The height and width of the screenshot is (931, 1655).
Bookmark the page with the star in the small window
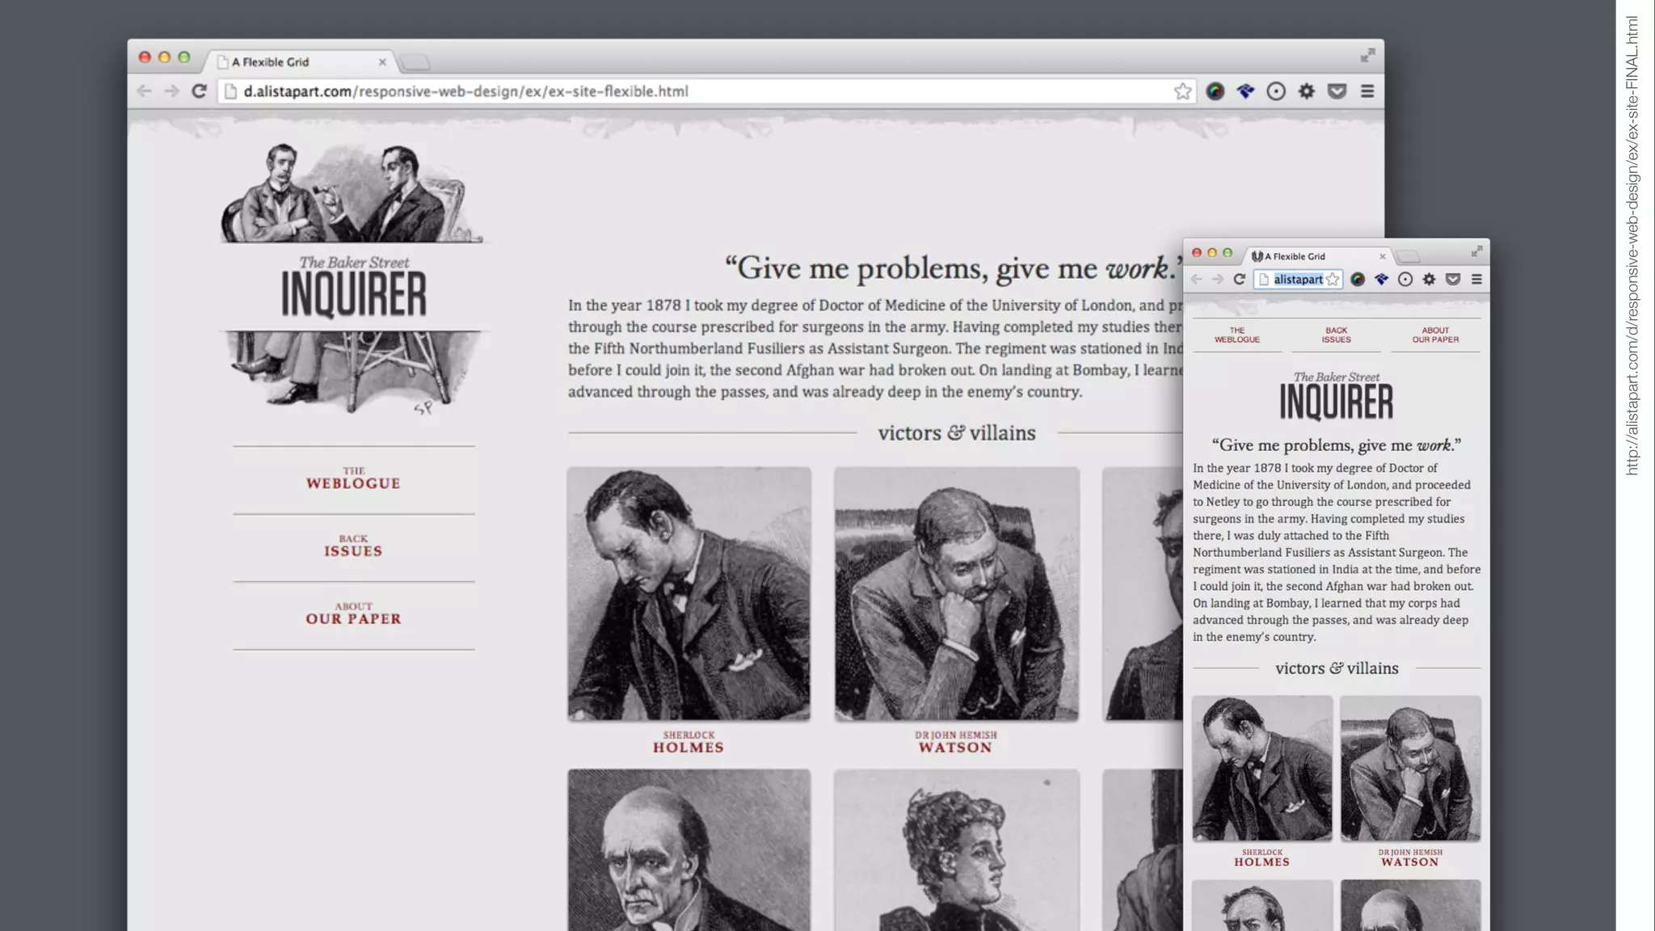pos(1333,280)
